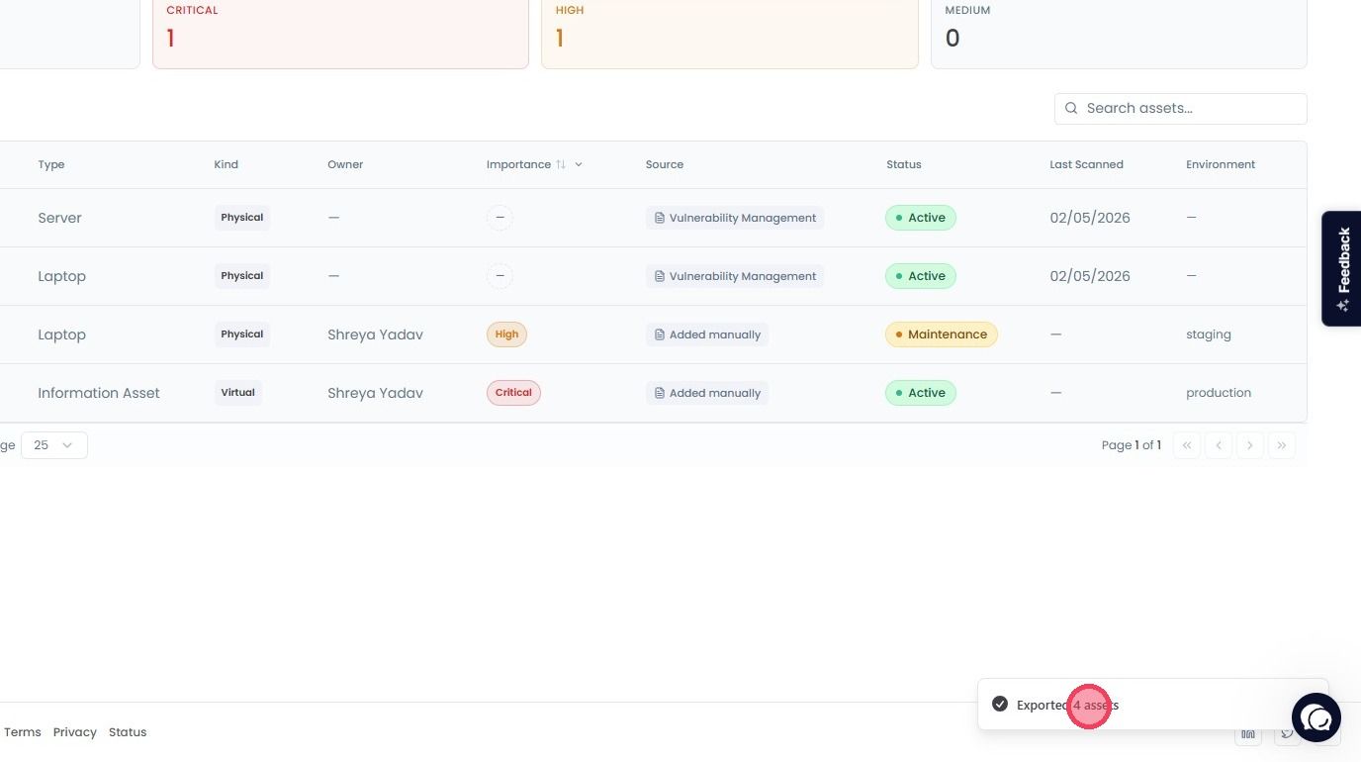Click document icon in Information Asset source

click(x=660, y=393)
